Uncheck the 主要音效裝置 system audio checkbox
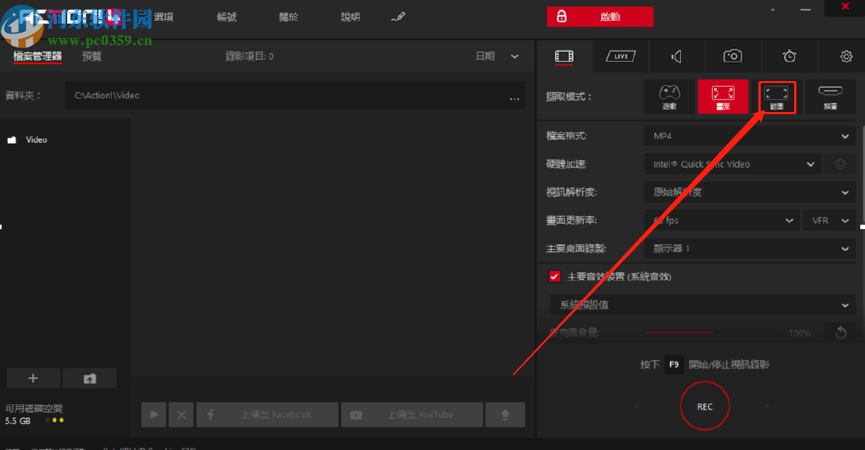 point(554,276)
